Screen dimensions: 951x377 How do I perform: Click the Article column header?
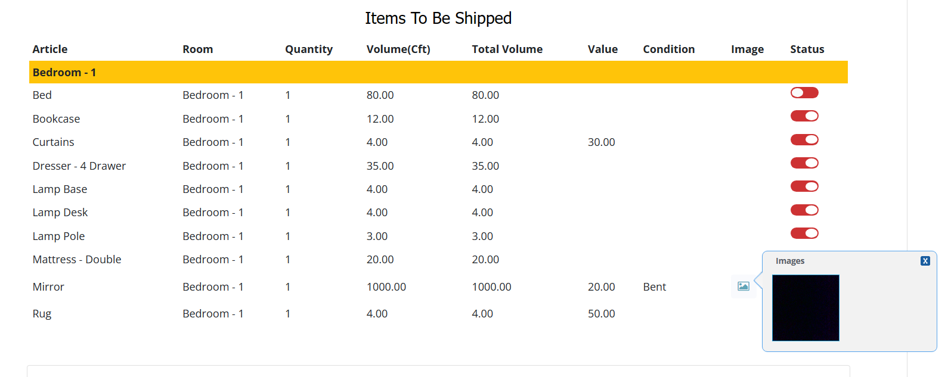click(50, 49)
